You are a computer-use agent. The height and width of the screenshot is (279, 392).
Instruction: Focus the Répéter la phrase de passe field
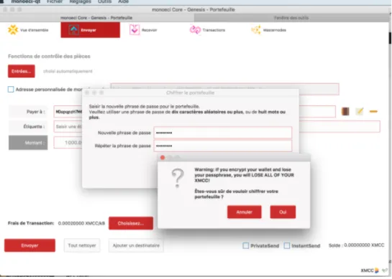click(223, 146)
